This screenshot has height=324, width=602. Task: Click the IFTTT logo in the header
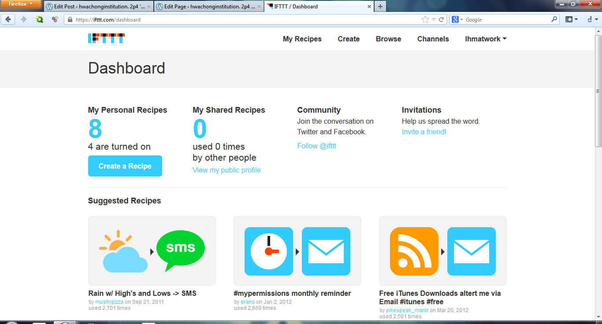(x=106, y=38)
